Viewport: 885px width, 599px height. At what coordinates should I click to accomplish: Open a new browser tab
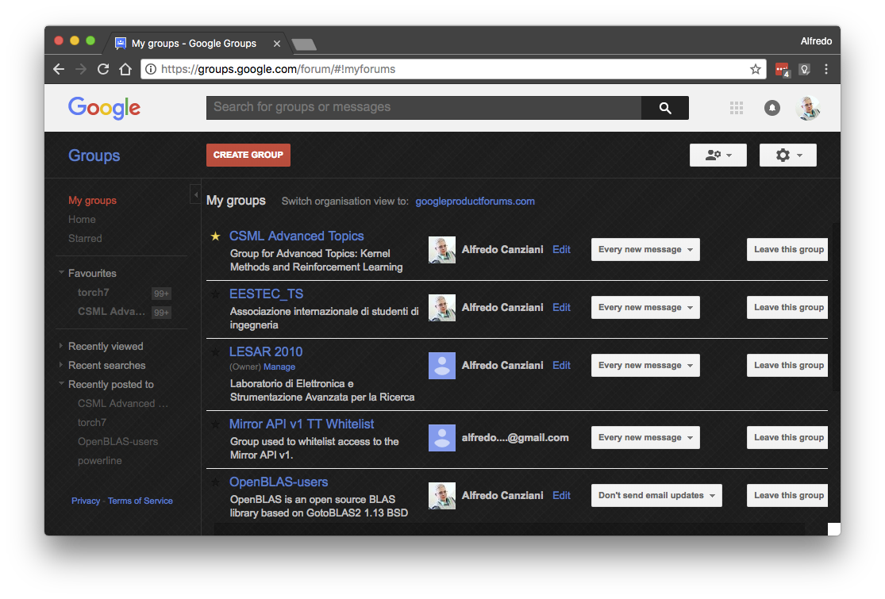[x=304, y=44]
